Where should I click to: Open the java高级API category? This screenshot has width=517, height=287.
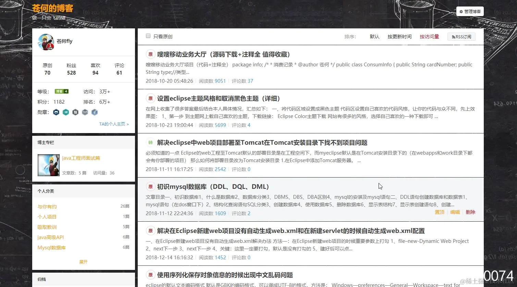(x=51, y=237)
